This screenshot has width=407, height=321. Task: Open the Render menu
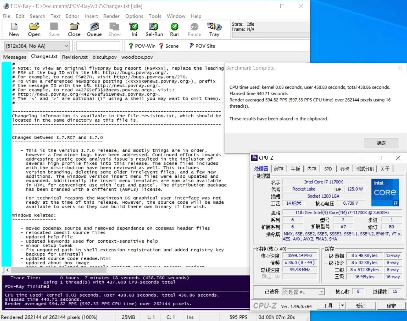tap(111, 16)
